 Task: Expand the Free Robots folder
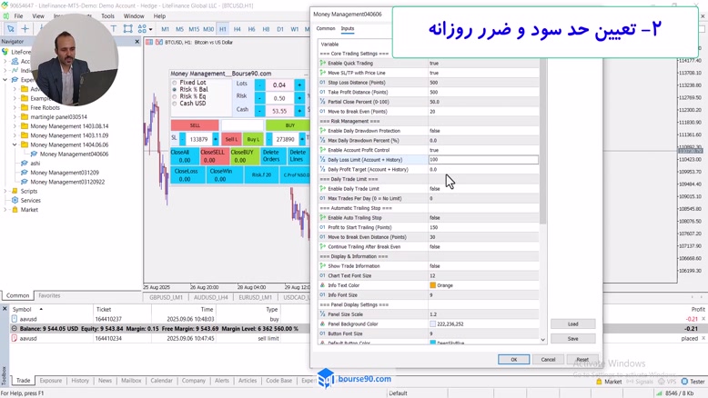[15, 107]
